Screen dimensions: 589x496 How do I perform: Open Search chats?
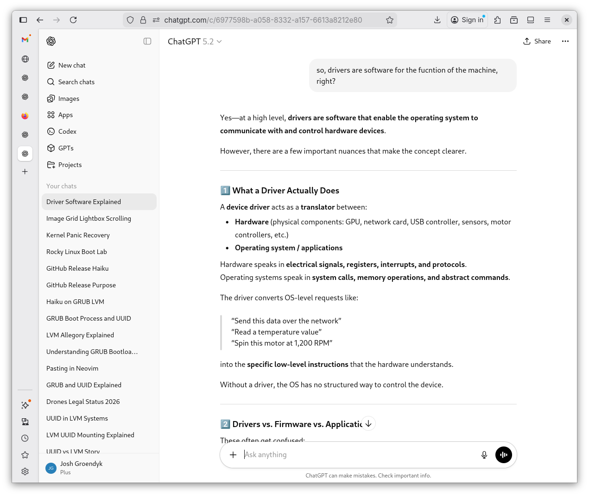point(76,82)
